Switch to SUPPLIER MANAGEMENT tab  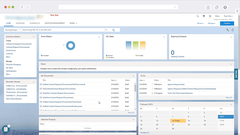coord(55,23)
